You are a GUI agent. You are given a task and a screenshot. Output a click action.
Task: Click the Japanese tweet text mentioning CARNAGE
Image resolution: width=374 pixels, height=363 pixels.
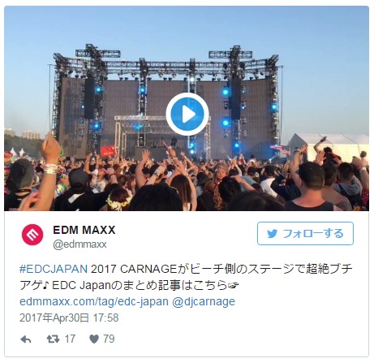pyautogui.click(x=186, y=277)
